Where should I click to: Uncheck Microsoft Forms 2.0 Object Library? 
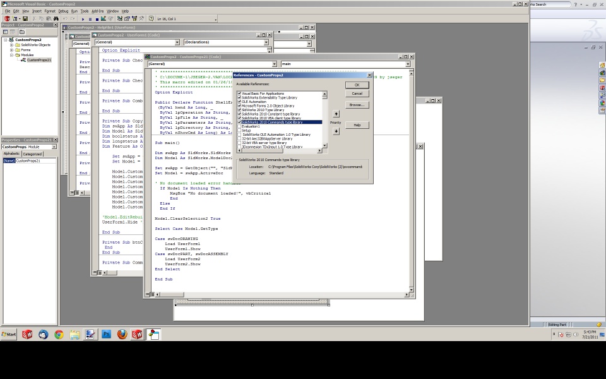239,105
